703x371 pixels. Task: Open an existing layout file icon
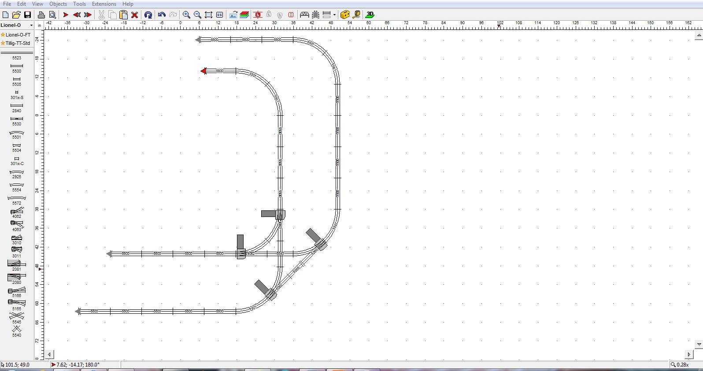pyautogui.click(x=16, y=15)
